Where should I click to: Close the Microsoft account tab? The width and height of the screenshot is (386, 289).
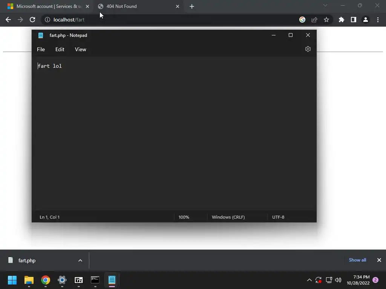[87, 6]
